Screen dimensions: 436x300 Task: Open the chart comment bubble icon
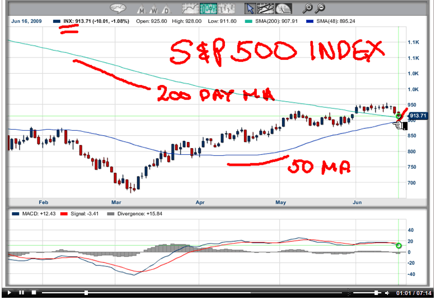[118, 8]
